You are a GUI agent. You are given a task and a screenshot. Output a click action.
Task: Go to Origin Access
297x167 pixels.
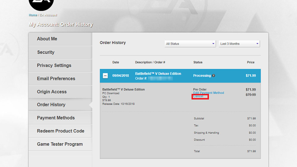(60, 92)
